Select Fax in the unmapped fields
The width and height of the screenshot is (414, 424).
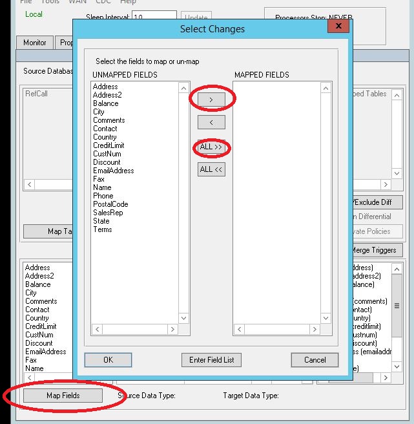[99, 179]
